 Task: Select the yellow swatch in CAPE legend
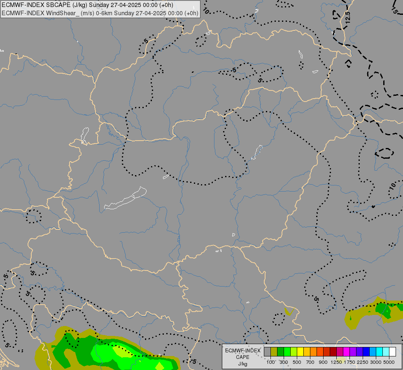click(x=300, y=352)
